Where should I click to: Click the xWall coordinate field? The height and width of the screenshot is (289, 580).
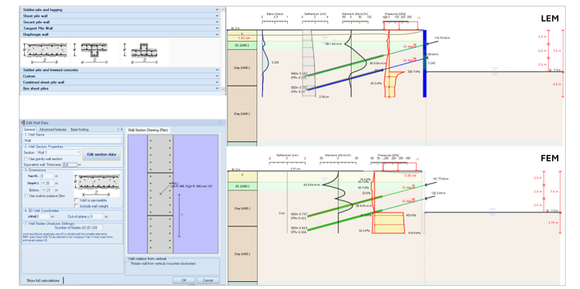(x=43, y=216)
